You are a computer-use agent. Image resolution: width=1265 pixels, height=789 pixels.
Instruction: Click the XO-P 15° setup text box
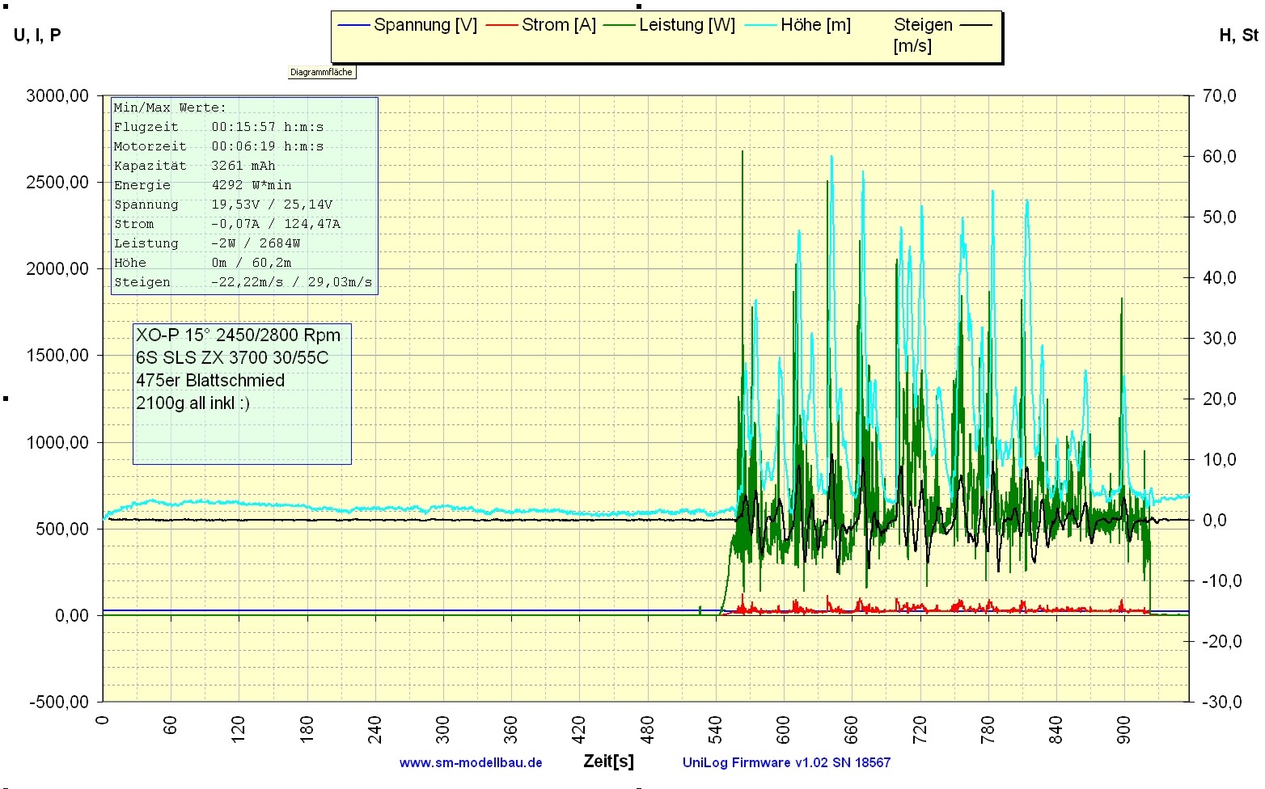(242, 394)
